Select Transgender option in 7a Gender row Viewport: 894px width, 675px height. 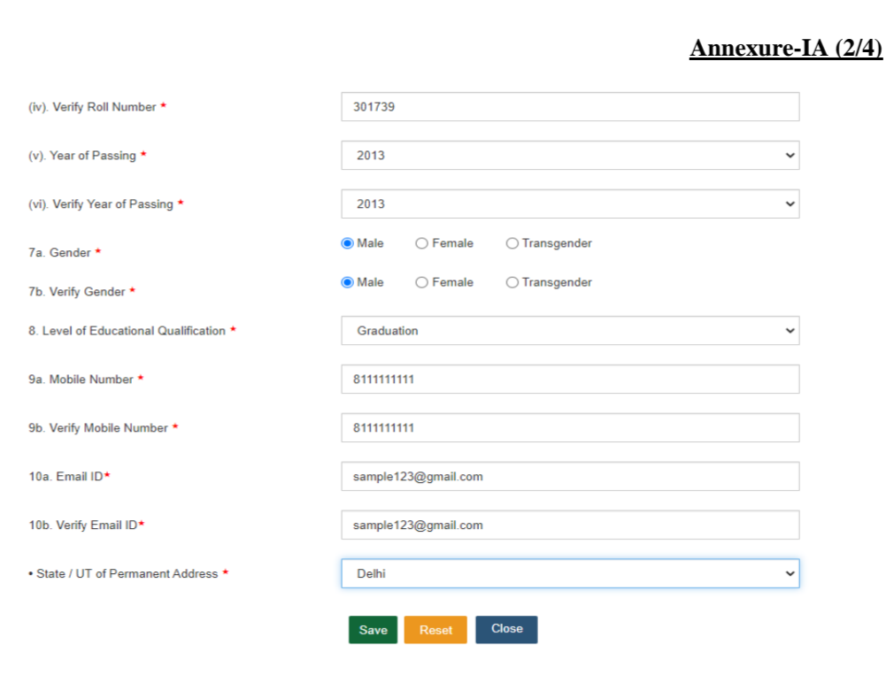(x=512, y=243)
